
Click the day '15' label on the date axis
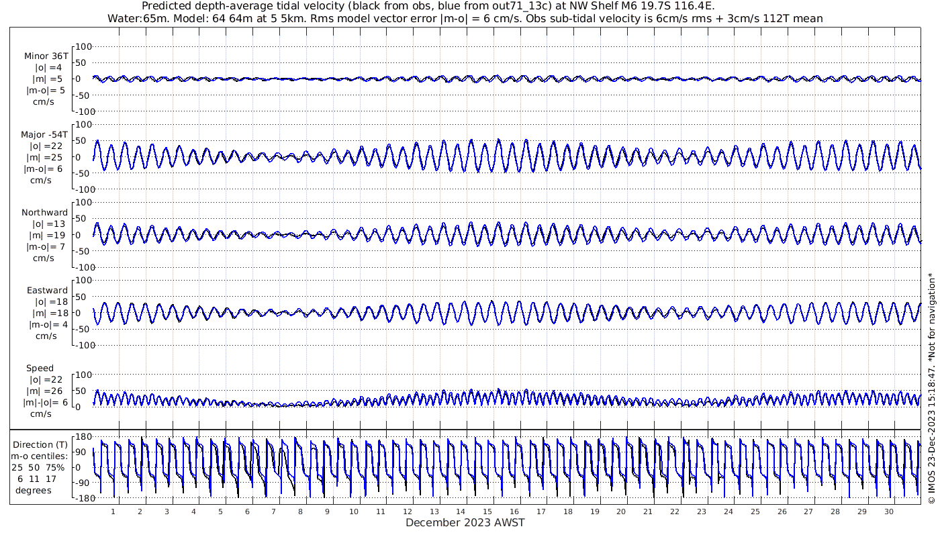(487, 512)
